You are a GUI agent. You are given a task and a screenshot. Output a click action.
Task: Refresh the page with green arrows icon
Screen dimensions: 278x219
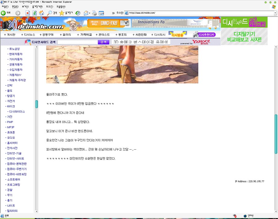coord(35,13)
